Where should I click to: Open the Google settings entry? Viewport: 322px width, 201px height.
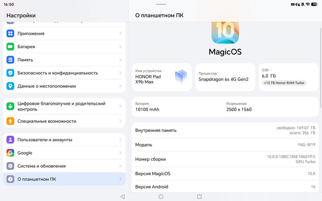(64, 153)
